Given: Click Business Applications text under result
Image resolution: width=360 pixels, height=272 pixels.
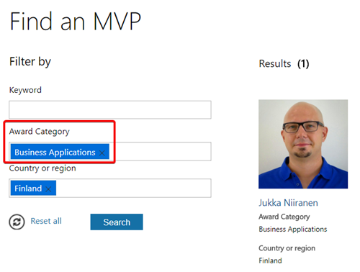Looking at the screenshot, I should [293, 230].
